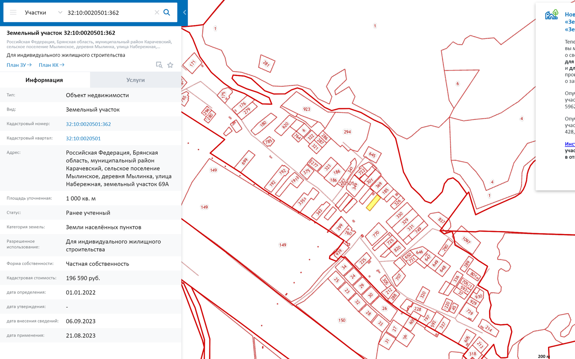Image resolution: width=575 pixels, height=359 pixels.
Task: Select parcel 645 on the map
Action: [x=372, y=155]
